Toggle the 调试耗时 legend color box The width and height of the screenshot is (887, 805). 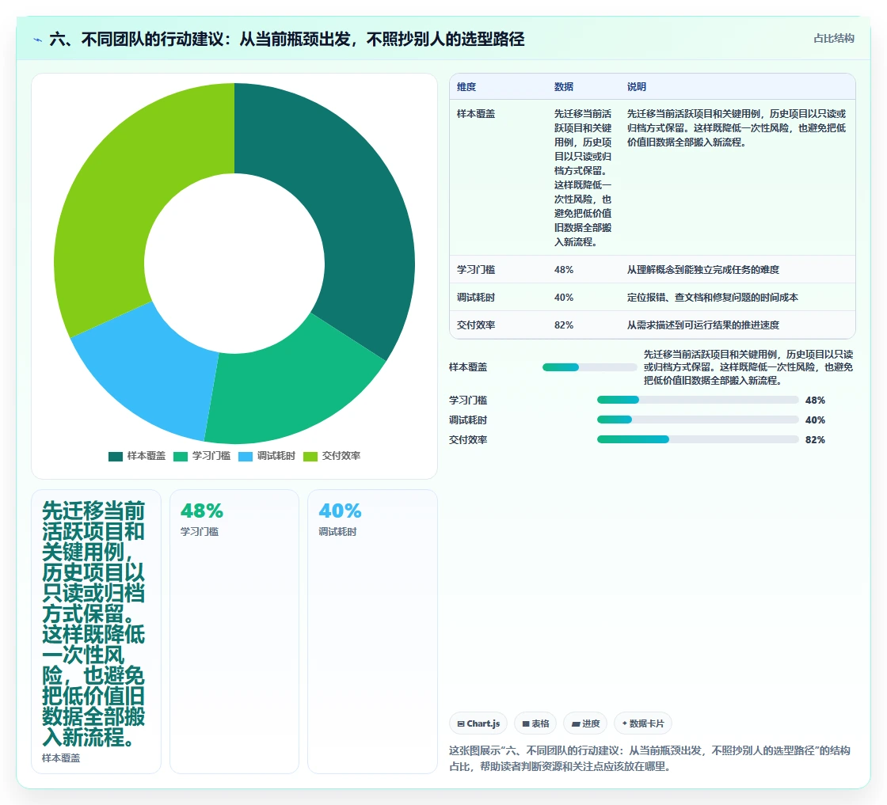(246, 456)
